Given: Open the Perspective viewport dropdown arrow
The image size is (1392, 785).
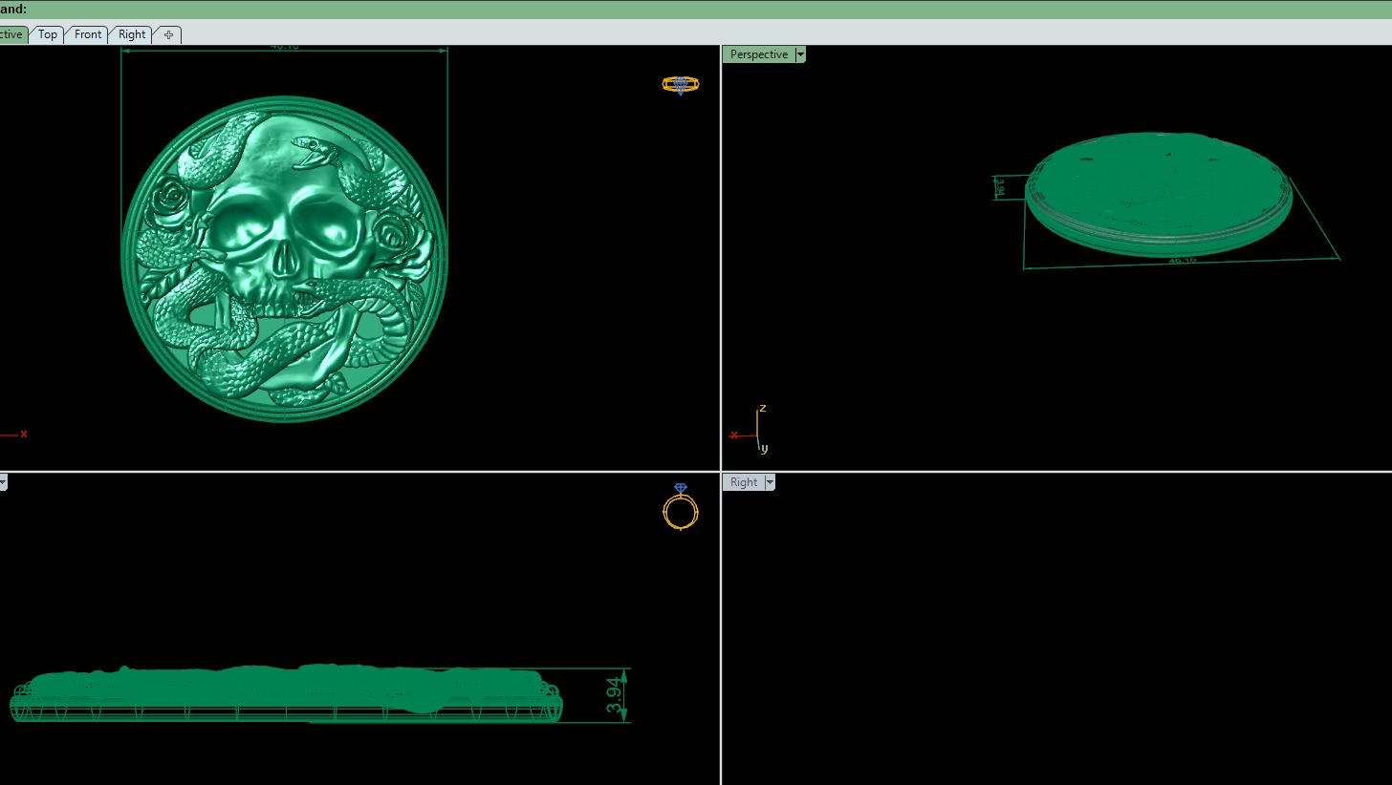Looking at the screenshot, I should 800,54.
